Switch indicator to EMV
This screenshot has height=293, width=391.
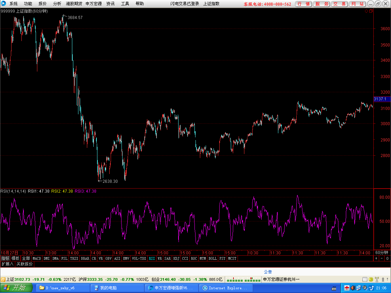click(x=126, y=258)
